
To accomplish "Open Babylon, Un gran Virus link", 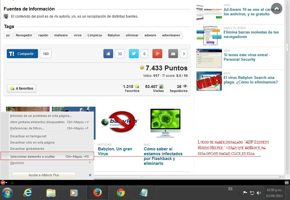I will click(115, 151).
